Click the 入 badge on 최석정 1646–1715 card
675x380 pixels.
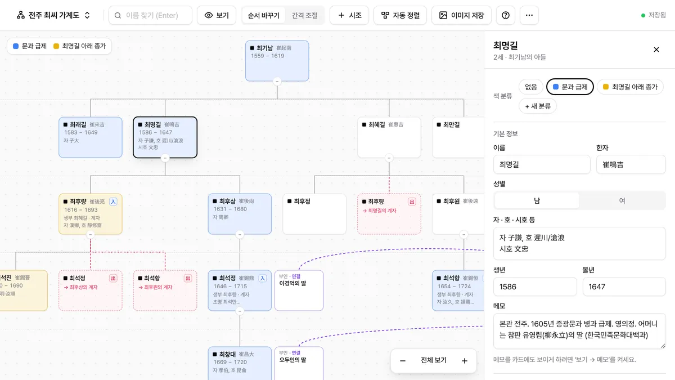[x=263, y=278]
